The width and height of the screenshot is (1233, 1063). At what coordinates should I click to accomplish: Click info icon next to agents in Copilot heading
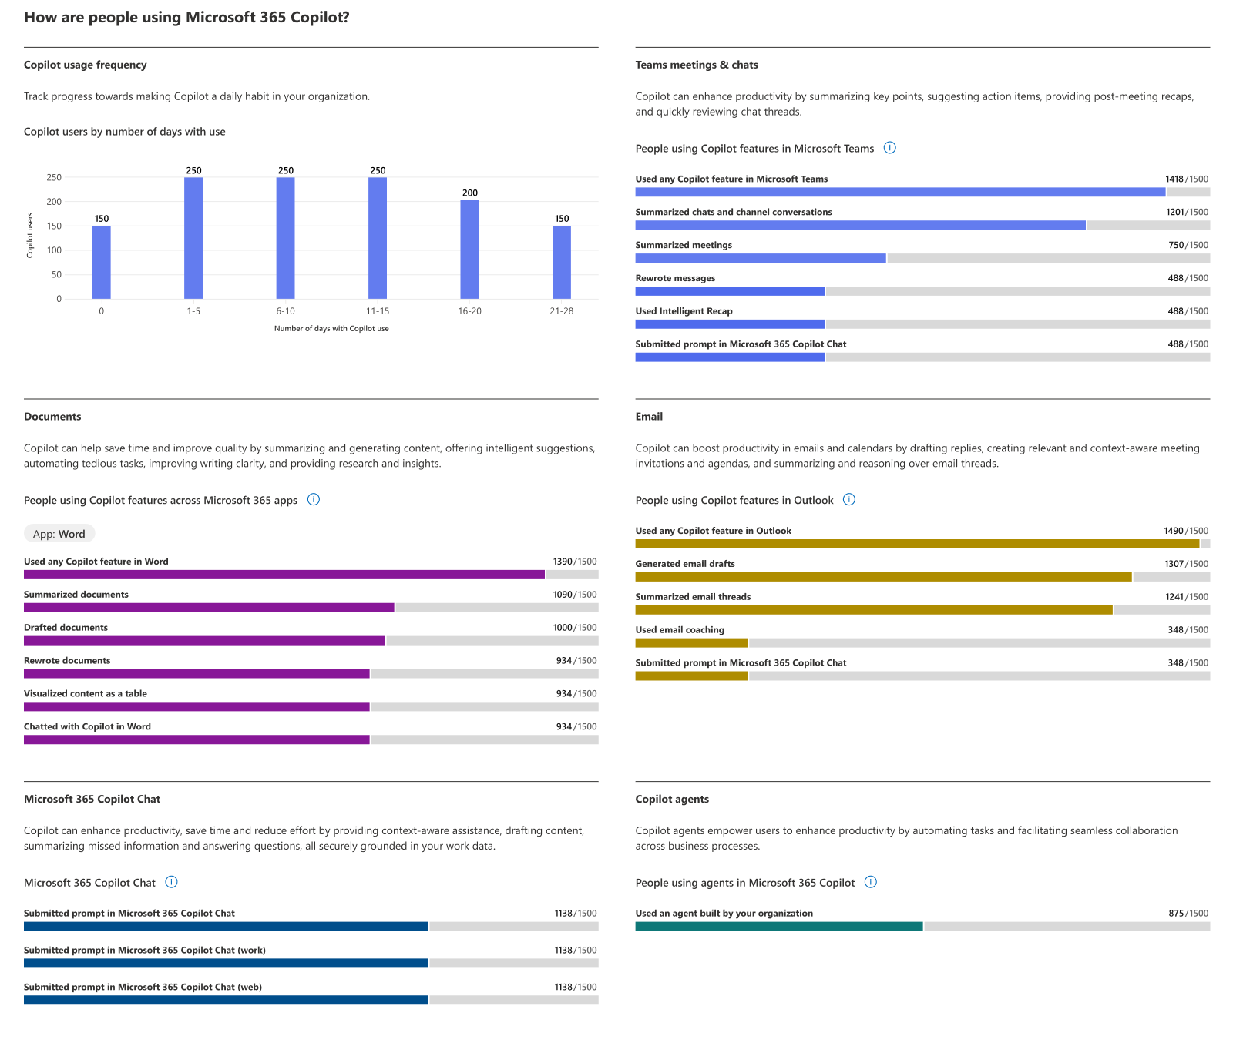click(x=870, y=882)
